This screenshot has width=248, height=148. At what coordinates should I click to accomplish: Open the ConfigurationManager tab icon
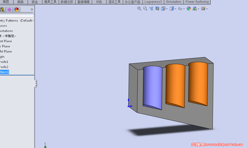coord(2,10)
